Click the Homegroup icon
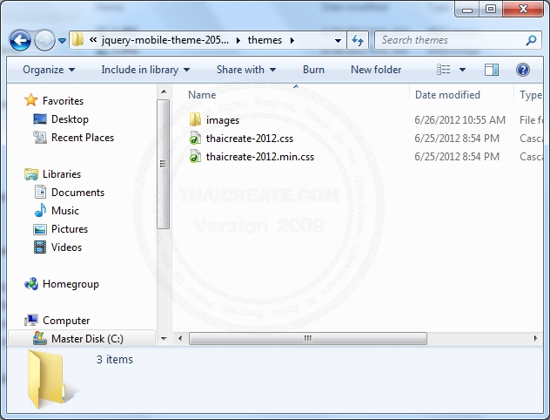The image size is (550, 420). [x=31, y=283]
